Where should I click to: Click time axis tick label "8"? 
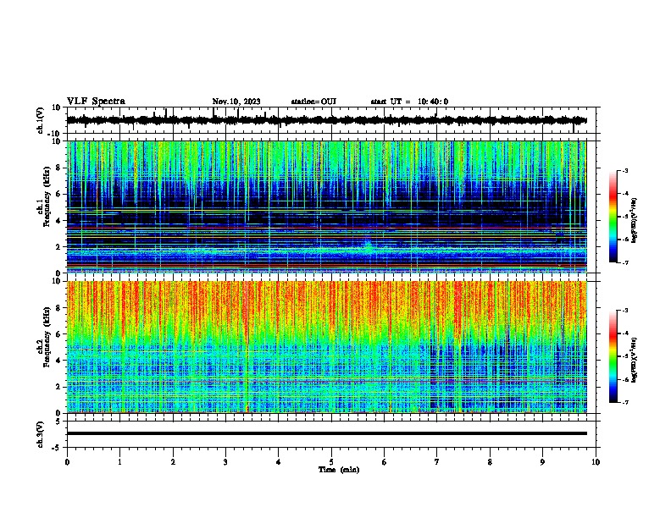coord(490,462)
